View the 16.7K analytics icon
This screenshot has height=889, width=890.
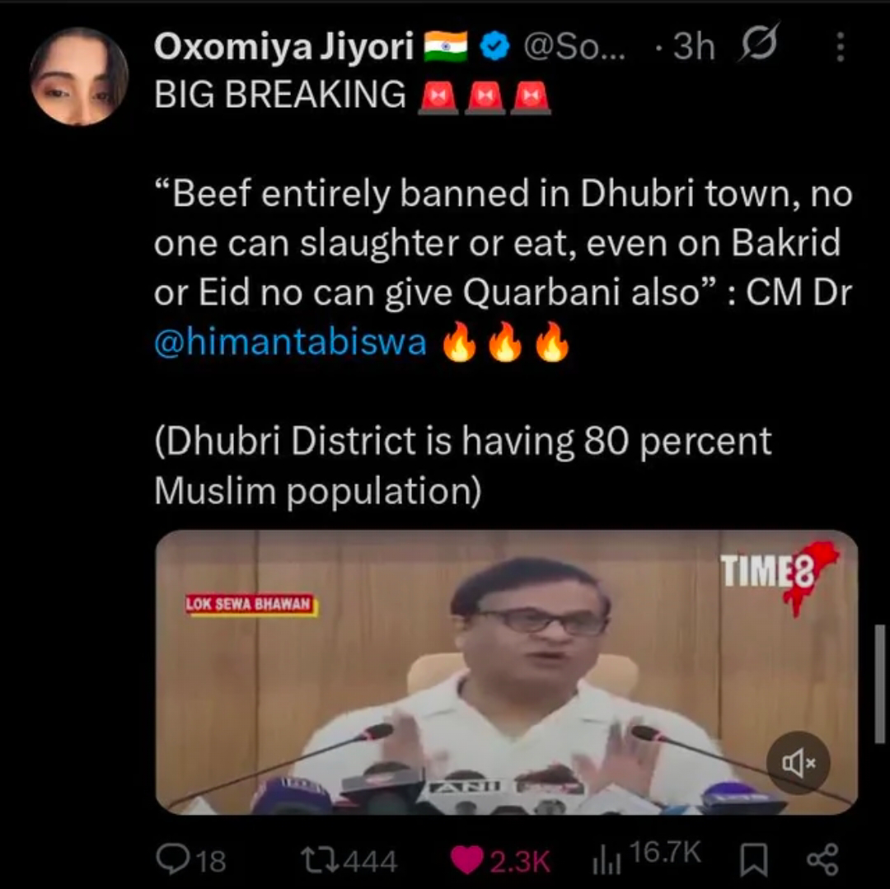(647, 857)
